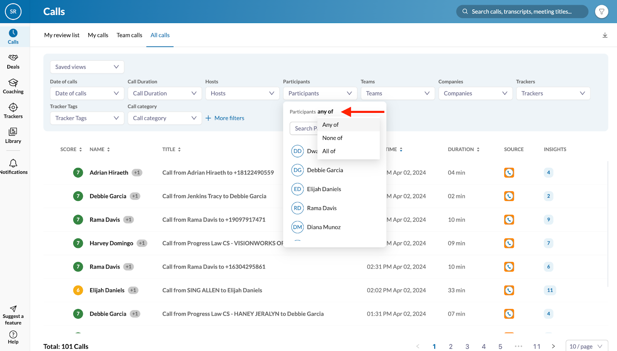This screenshot has width=617, height=351.
Task: Open Trackers from the sidebar
Action: (x=13, y=111)
